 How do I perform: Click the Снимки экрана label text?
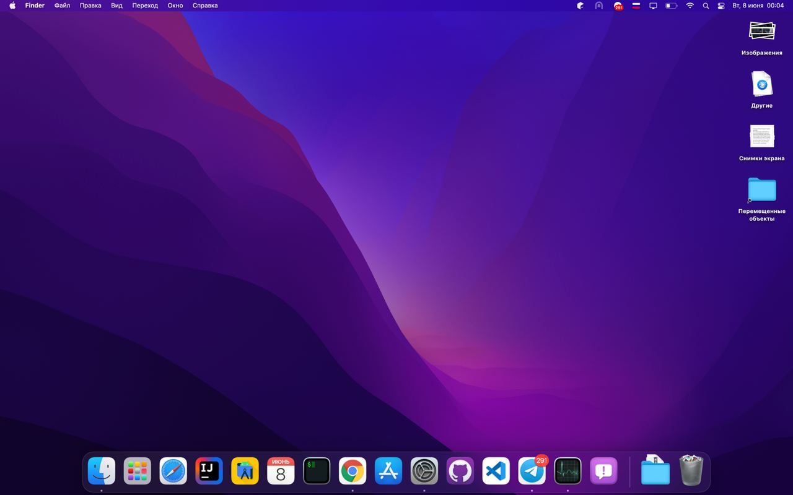pos(762,158)
